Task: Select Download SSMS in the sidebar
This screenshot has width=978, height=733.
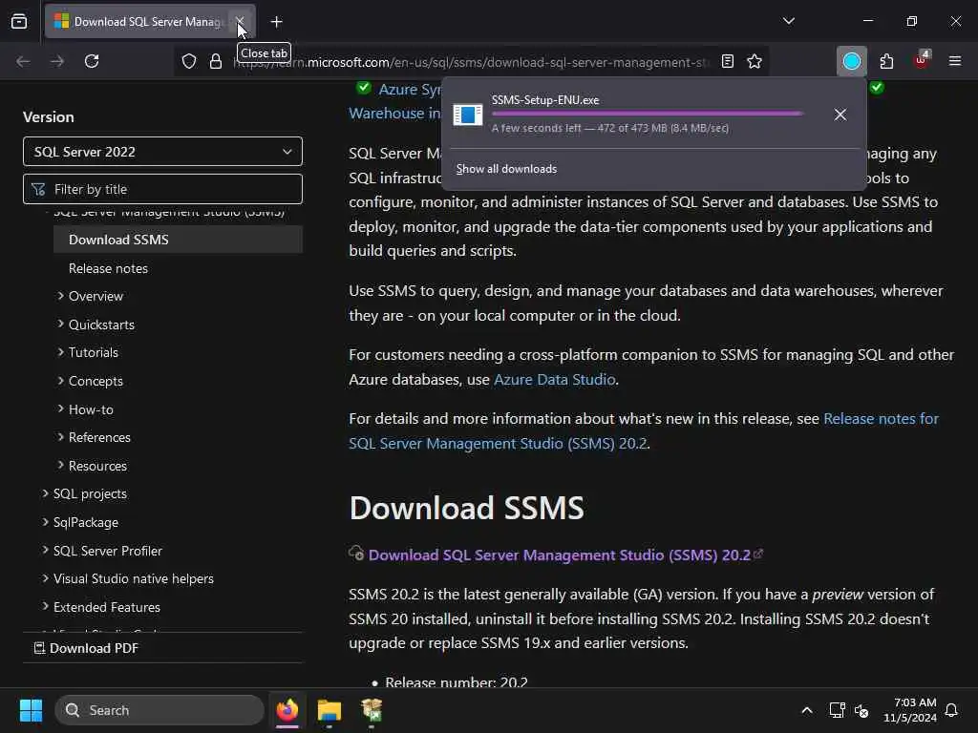Action: (178, 240)
